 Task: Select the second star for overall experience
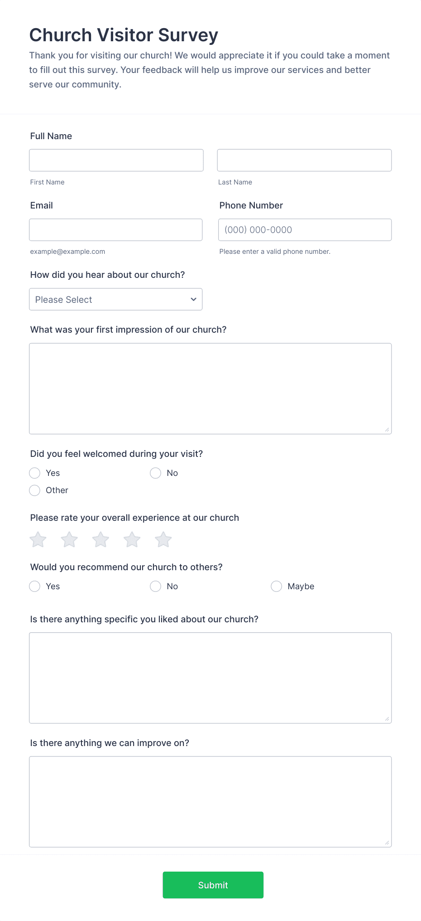[69, 539]
